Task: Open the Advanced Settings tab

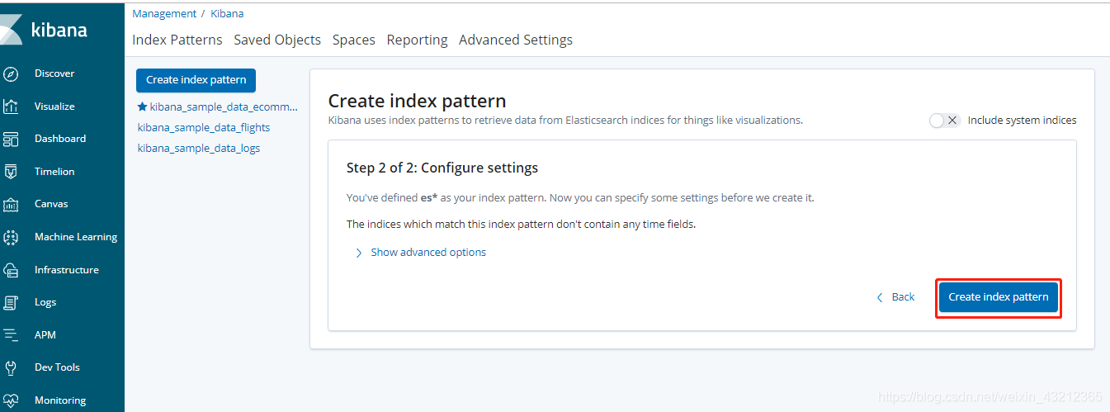Action: pos(515,40)
